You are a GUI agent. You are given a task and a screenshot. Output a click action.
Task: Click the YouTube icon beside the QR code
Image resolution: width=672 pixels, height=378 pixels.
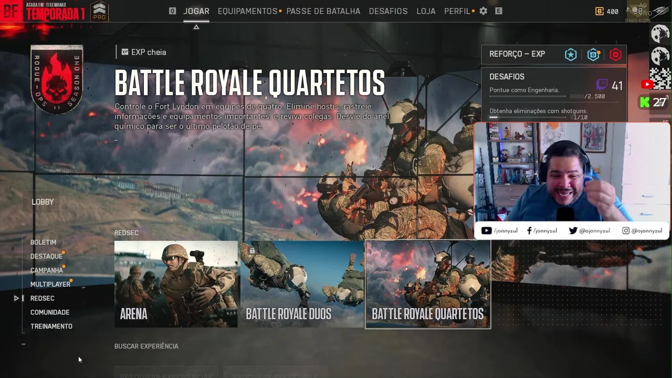(x=647, y=85)
